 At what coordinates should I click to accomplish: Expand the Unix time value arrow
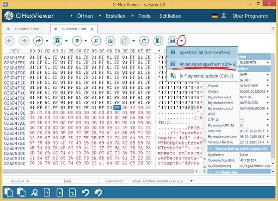point(268,131)
